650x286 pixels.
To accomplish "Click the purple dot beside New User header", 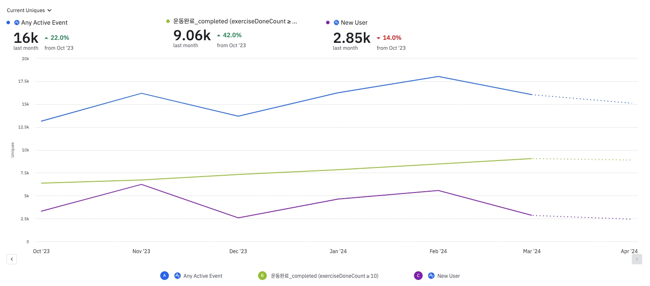I will (328, 22).
